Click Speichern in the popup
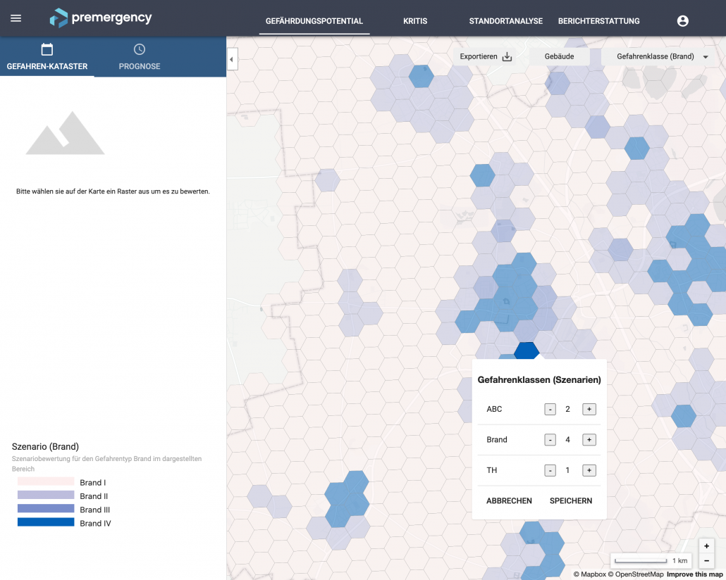Viewport: 726px width, 580px height. (571, 501)
